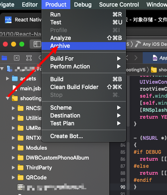Collapse the project root disclosure triangle
167x195 pixels.
coord(2,68)
